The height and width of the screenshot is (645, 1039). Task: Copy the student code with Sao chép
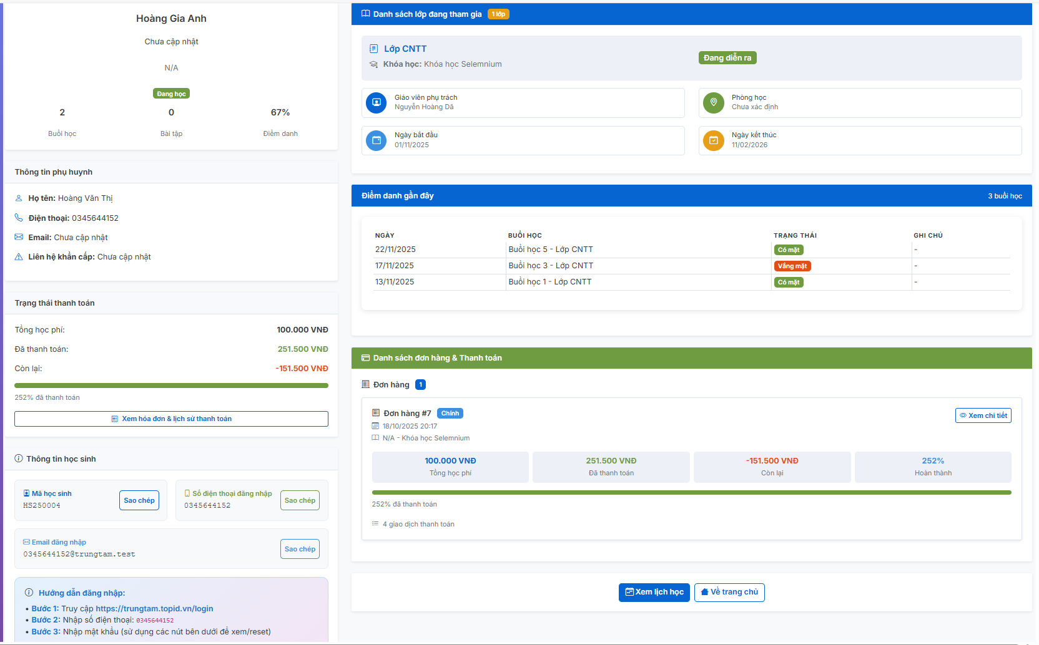pyautogui.click(x=139, y=500)
